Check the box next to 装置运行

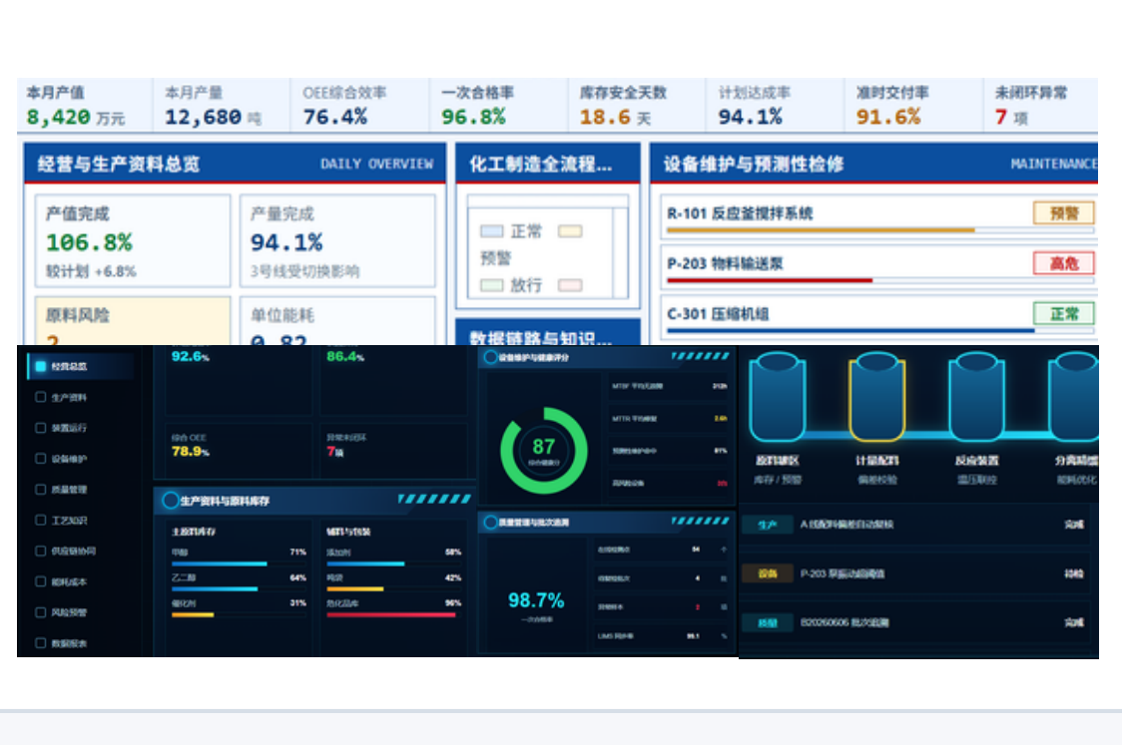coord(41,428)
